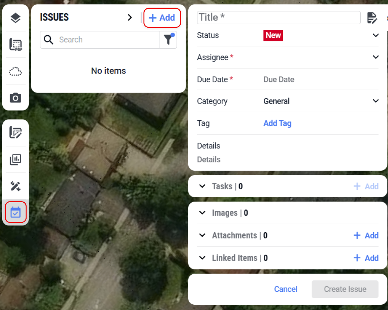Image resolution: width=388 pixels, height=310 pixels.
Task: Click into the Details text area
Action: pyautogui.click(x=287, y=160)
